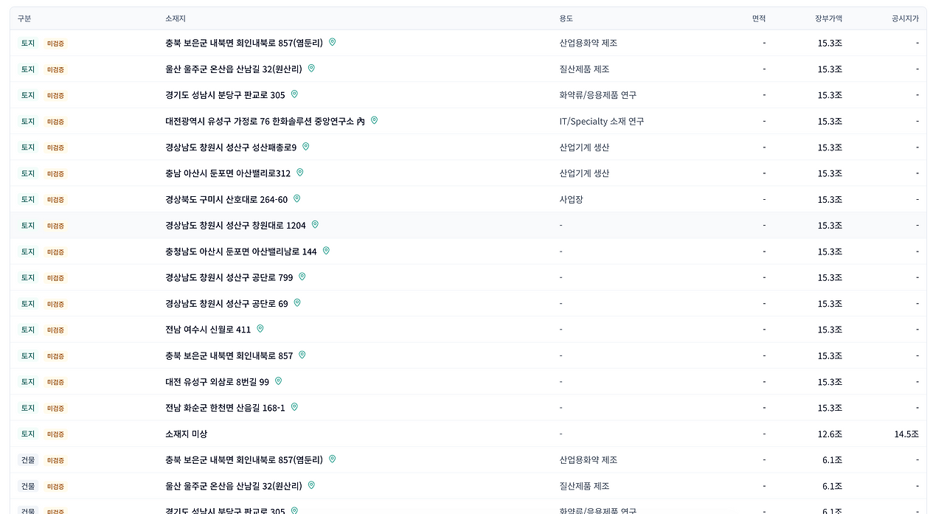
Task: Click map pin beside 산음길 168-1
Action: point(294,407)
